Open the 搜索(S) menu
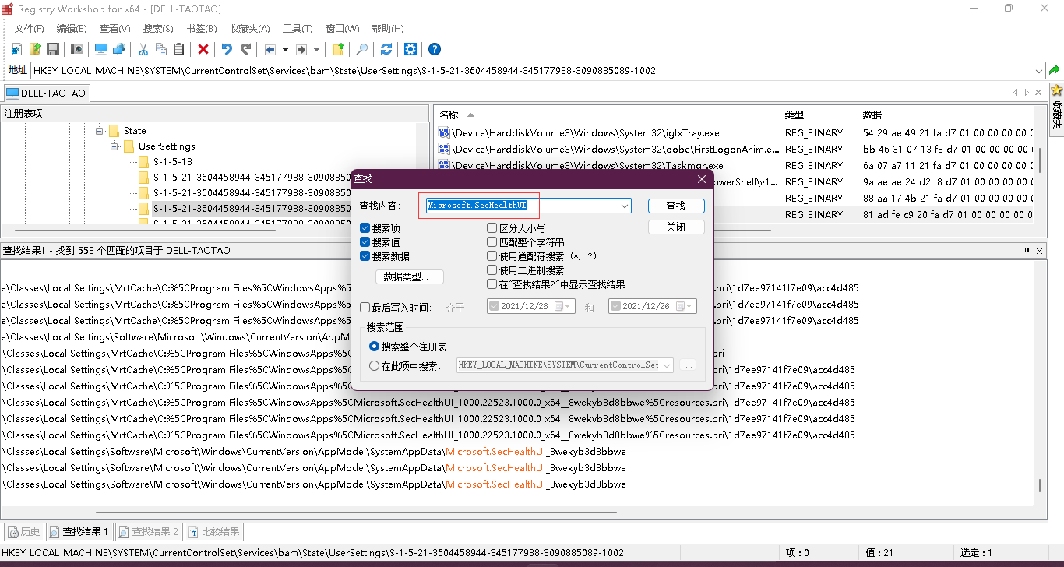The height and width of the screenshot is (567, 1064). (158, 29)
